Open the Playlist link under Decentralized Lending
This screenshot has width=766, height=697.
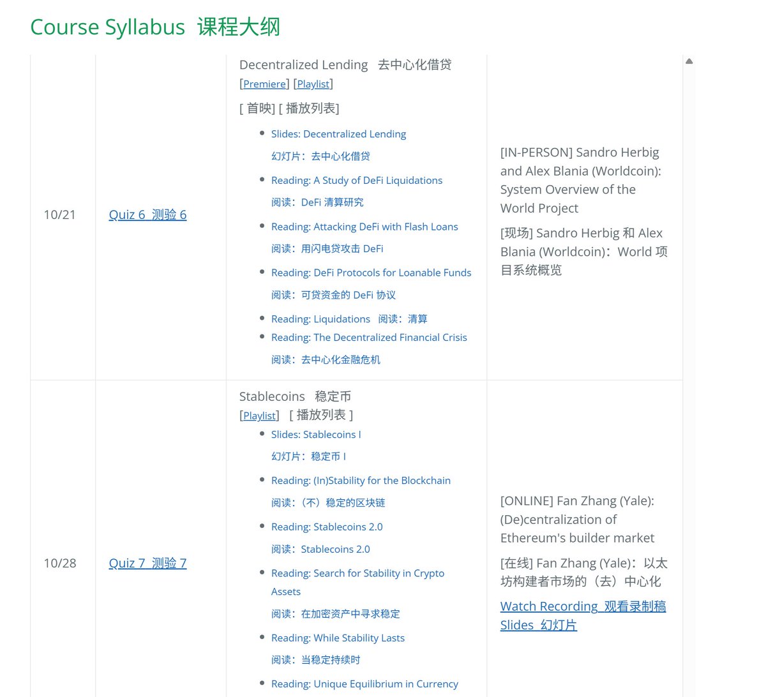(313, 84)
